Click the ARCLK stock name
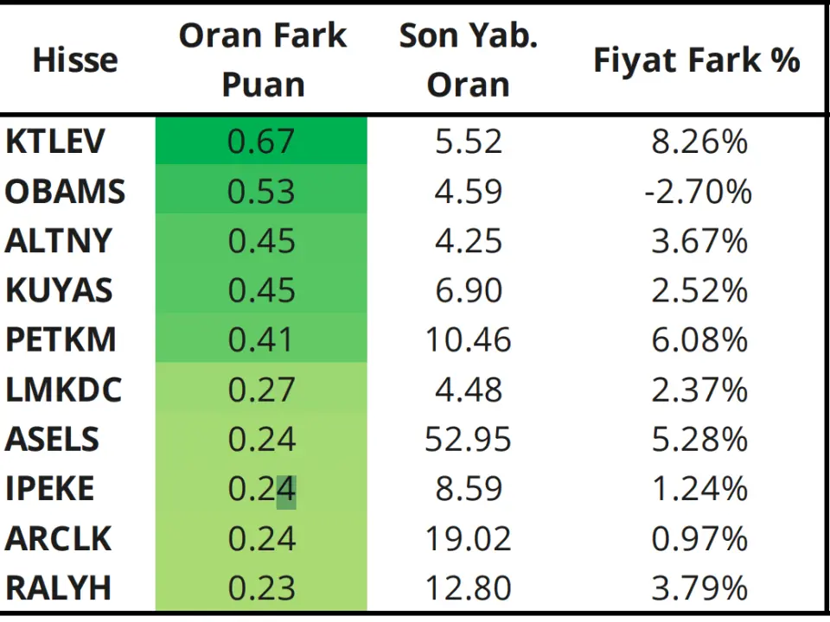The height and width of the screenshot is (622, 830). [58, 538]
